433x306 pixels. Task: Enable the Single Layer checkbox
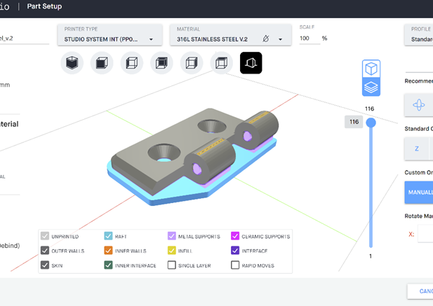point(172,265)
